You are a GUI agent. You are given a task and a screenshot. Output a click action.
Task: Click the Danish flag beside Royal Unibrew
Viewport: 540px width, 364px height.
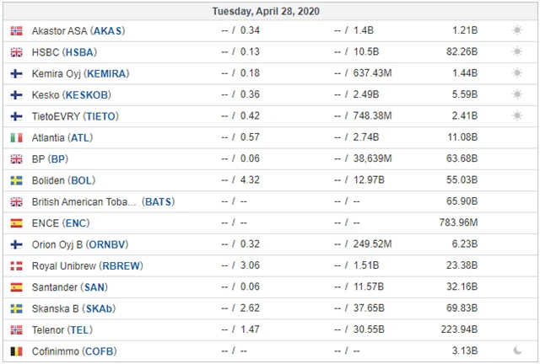pyautogui.click(x=16, y=266)
